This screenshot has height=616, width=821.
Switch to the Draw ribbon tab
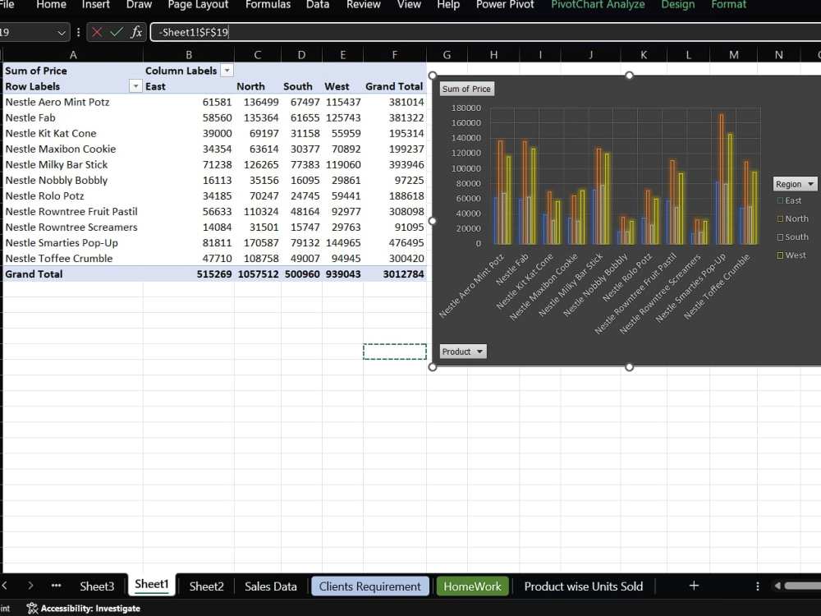tap(140, 5)
